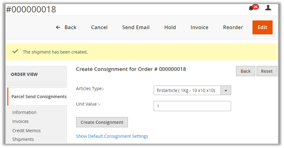Click Back with arrow in the top toolbar
284x148 pixels.
(66, 27)
